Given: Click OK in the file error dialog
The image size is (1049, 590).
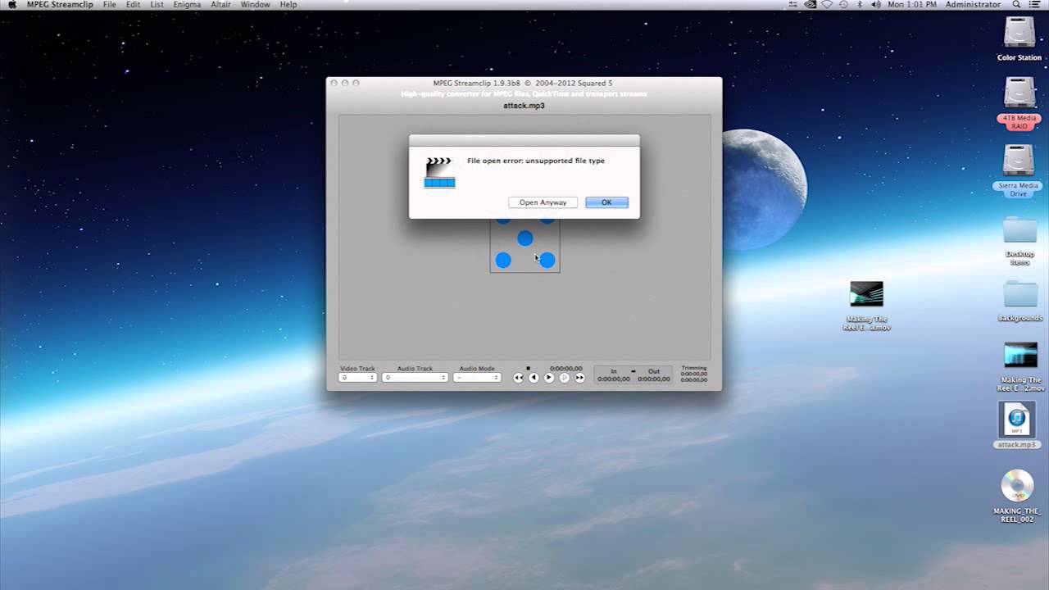Looking at the screenshot, I should 606,202.
